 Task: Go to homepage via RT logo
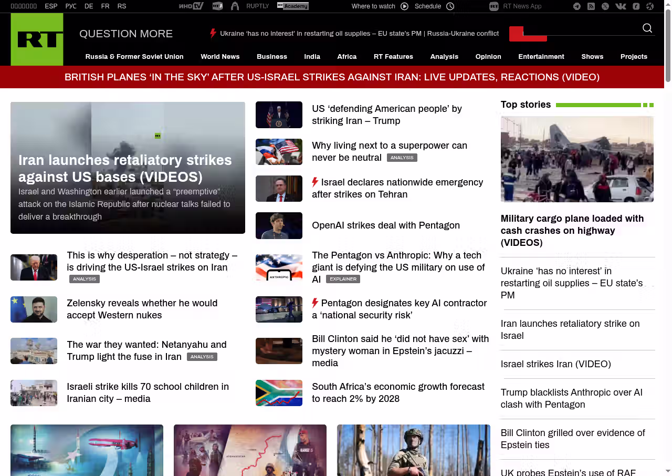point(37,39)
